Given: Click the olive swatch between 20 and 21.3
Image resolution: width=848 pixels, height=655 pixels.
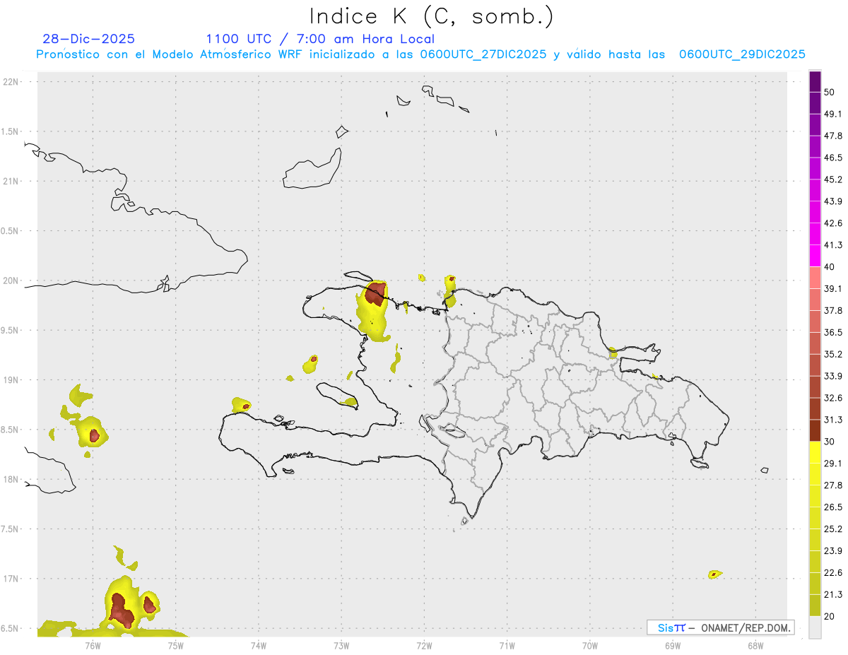Looking at the screenshot, I should click(x=815, y=606).
